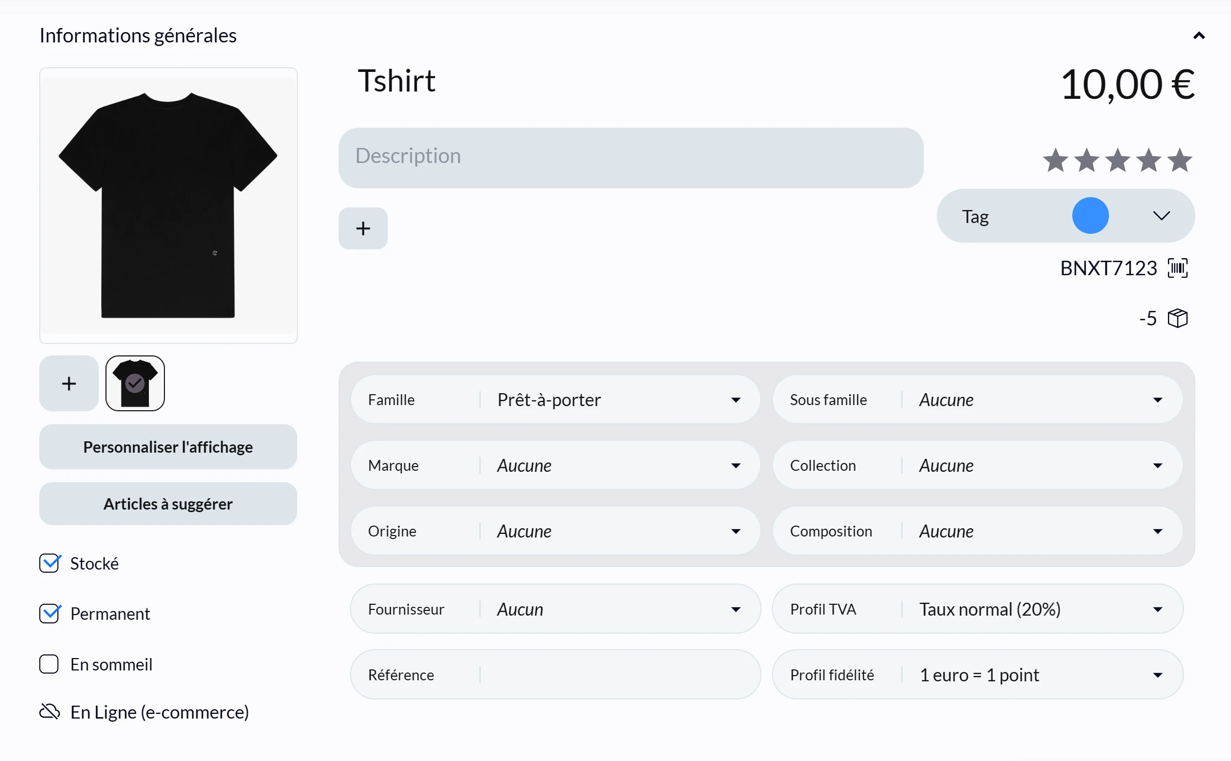Open the Composition dropdown
The image size is (1231, 761).
click(977, 531)
